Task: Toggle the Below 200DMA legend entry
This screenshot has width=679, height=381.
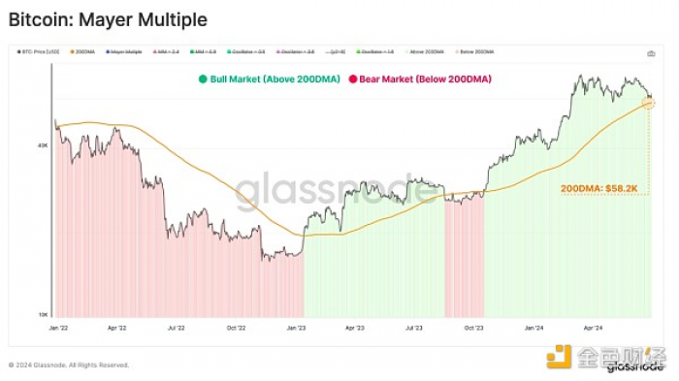Action: pos(474,52)
